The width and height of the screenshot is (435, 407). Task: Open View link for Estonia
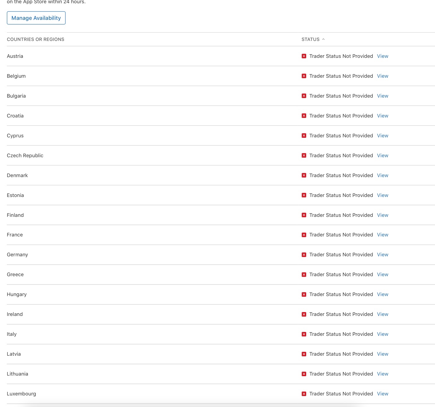[383, 195]
